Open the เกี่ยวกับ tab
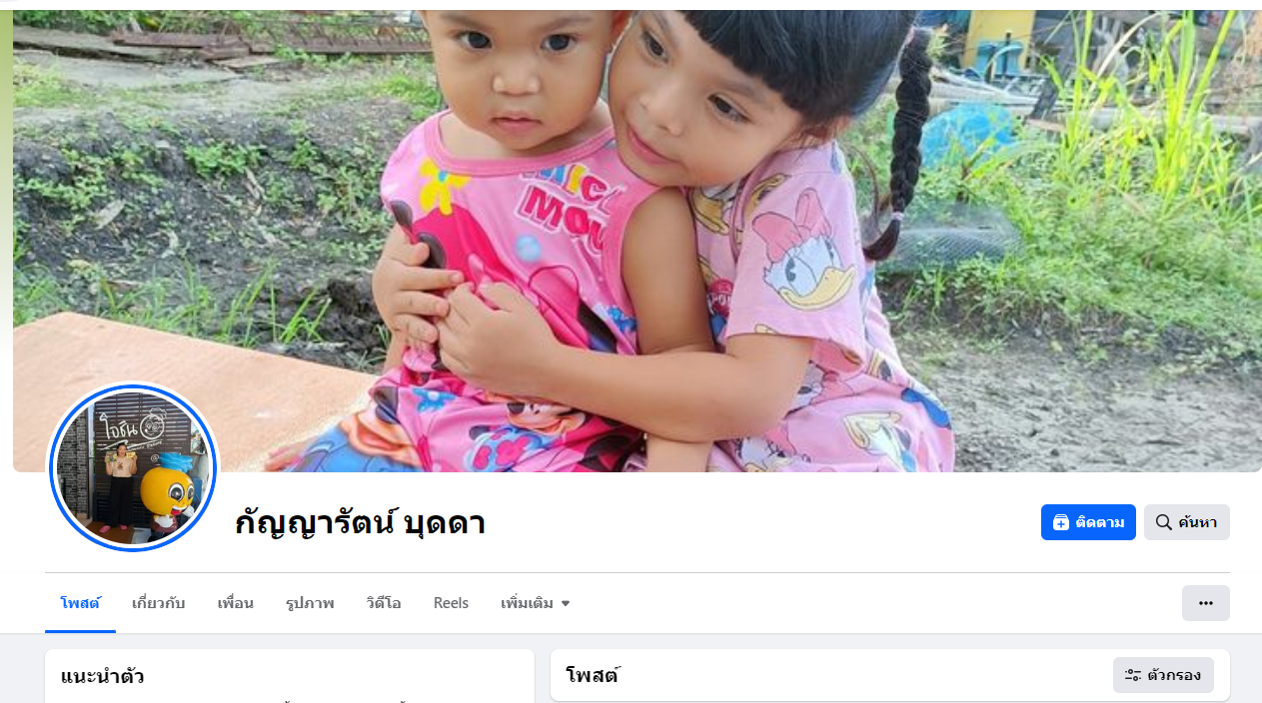 click(158, 603)
